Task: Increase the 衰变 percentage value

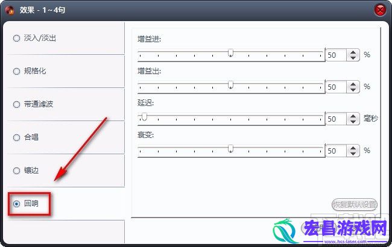Action: (x=353, y=148)
